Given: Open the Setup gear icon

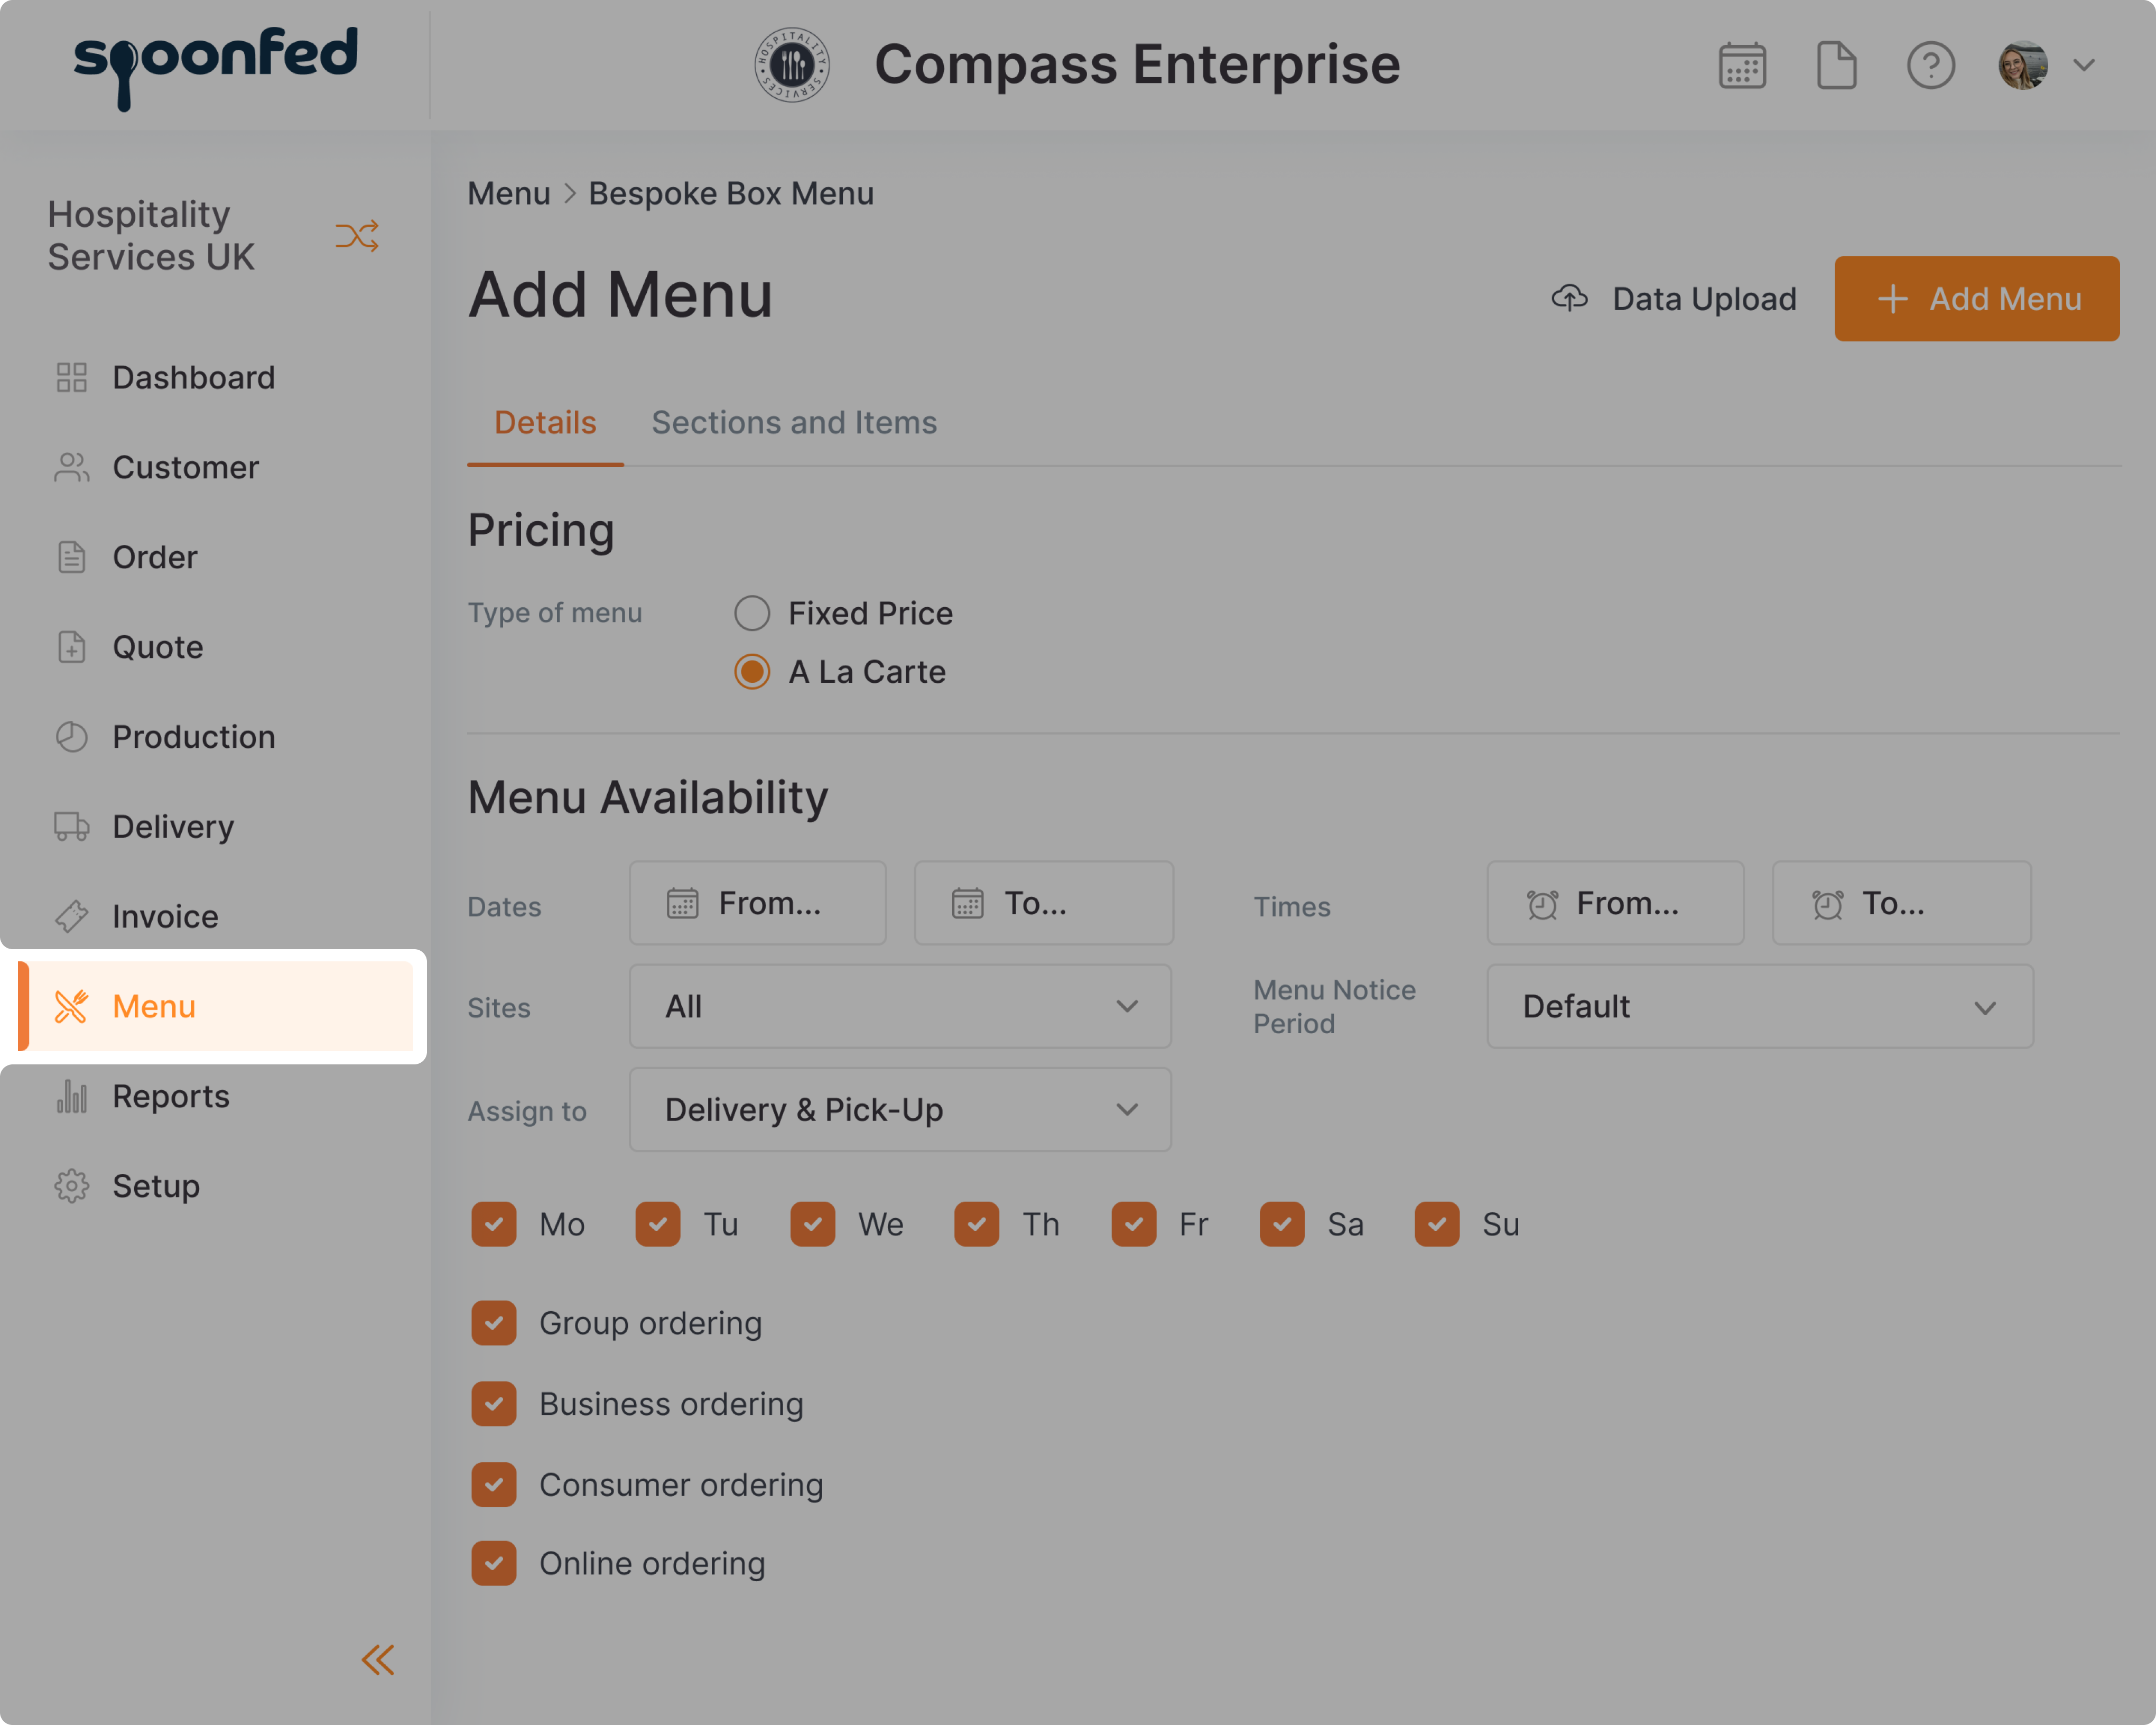Looking at the screenshot, I should click(71, 1186).
